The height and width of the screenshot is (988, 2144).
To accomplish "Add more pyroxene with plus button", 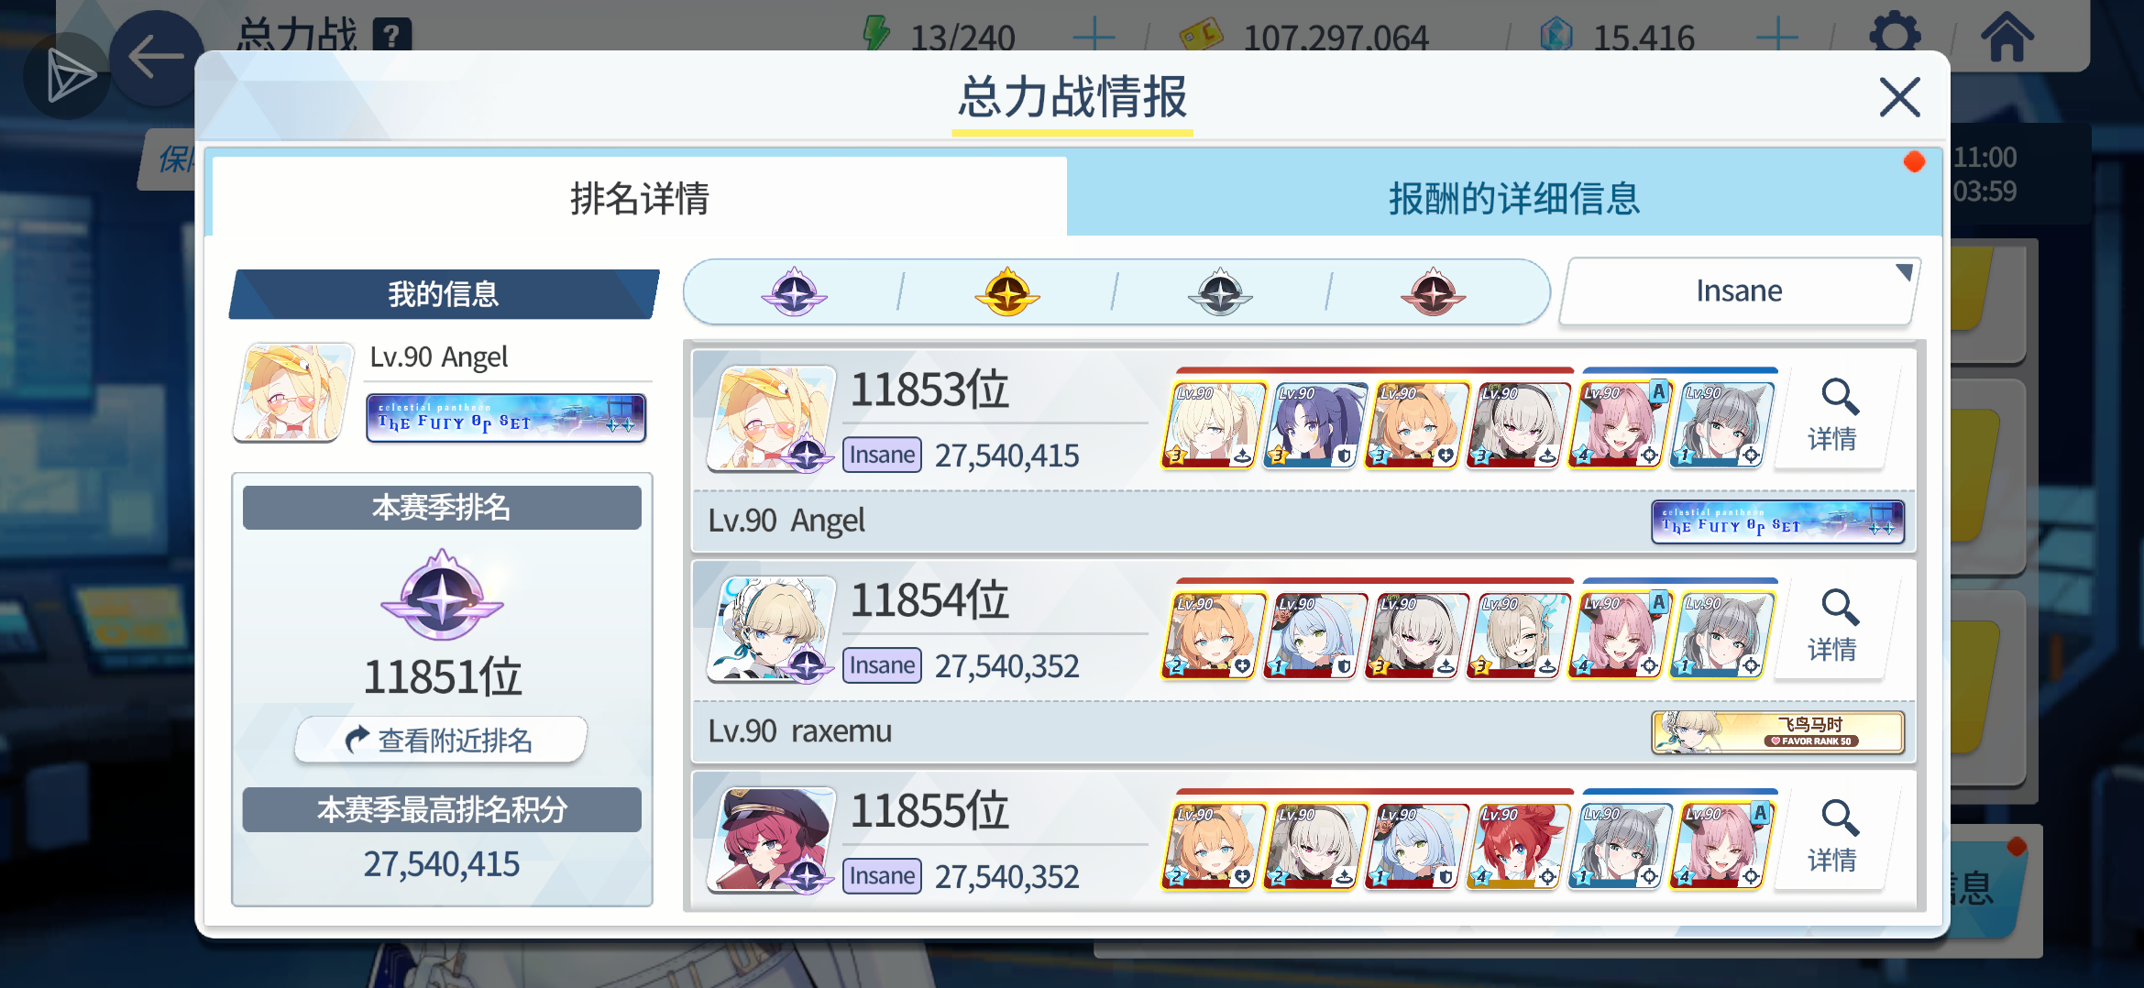I will (x=1776, y=37).
